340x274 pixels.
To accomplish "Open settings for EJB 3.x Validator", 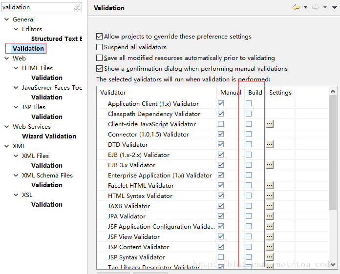I will pyautogui.click(x=270, y=165).
